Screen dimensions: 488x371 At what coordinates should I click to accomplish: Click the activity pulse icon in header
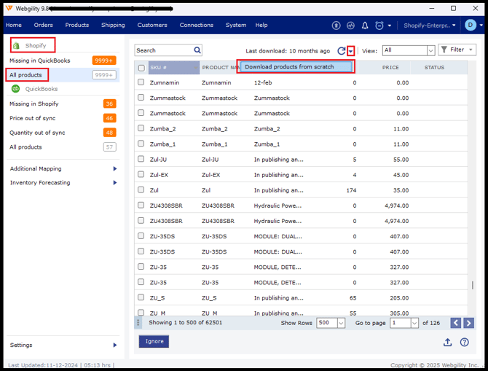point(350,26)
